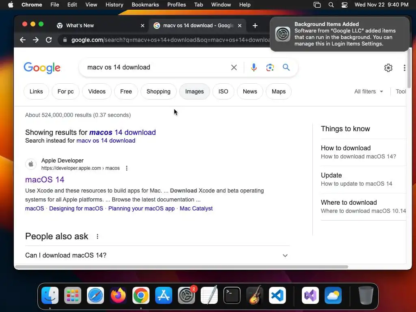Image resolution: width=416 pixels, height=312 pixels.
Task: Open the new tab plus button
Action: tap(255, 26)
